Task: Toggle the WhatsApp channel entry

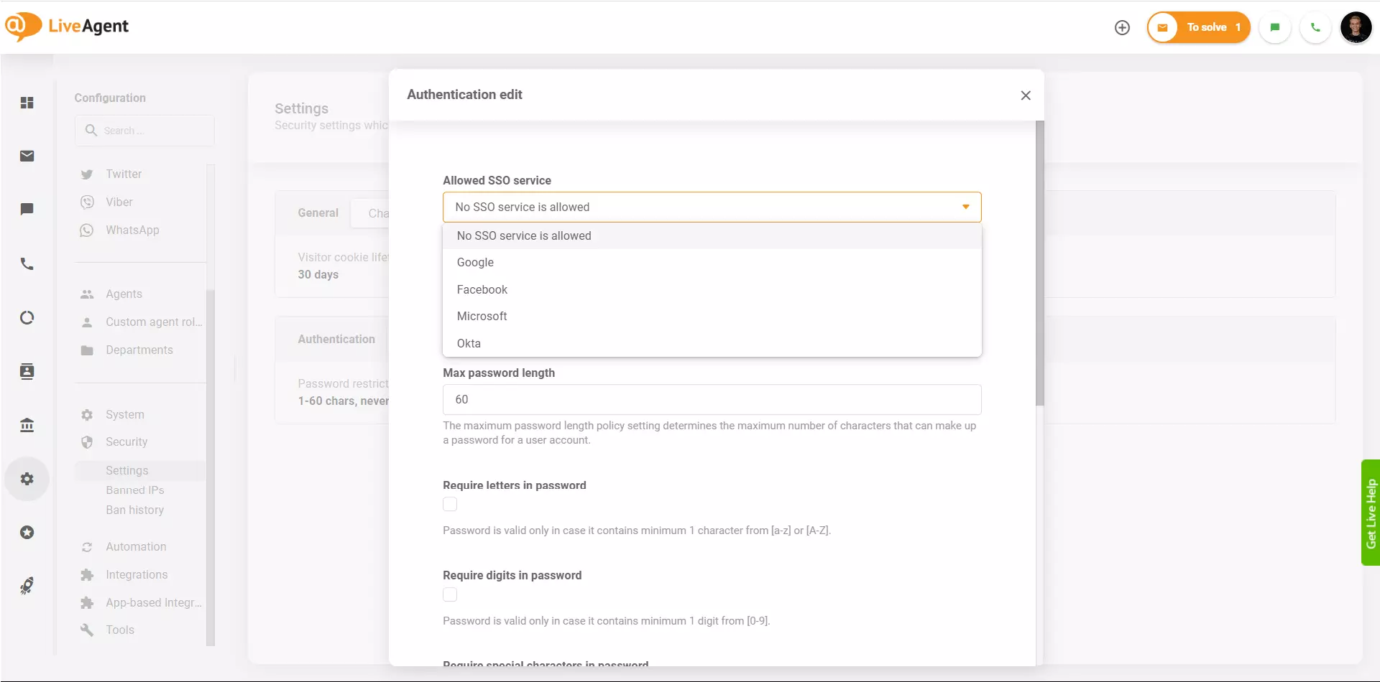Action: (131, 230)
